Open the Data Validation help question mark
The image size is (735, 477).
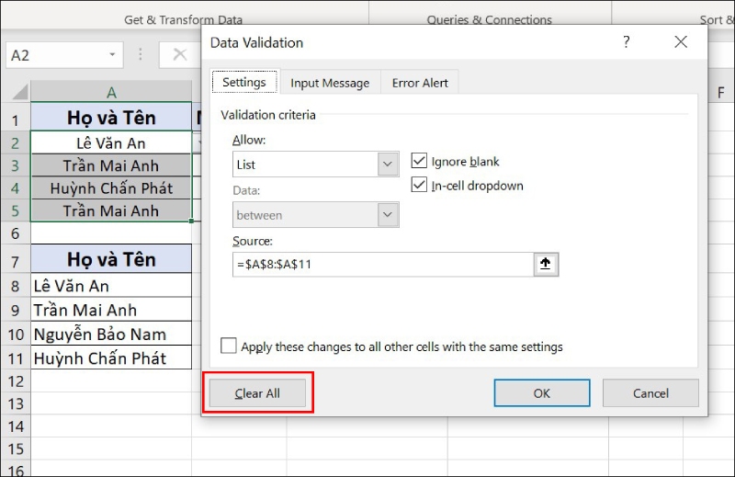click(627, 41)
